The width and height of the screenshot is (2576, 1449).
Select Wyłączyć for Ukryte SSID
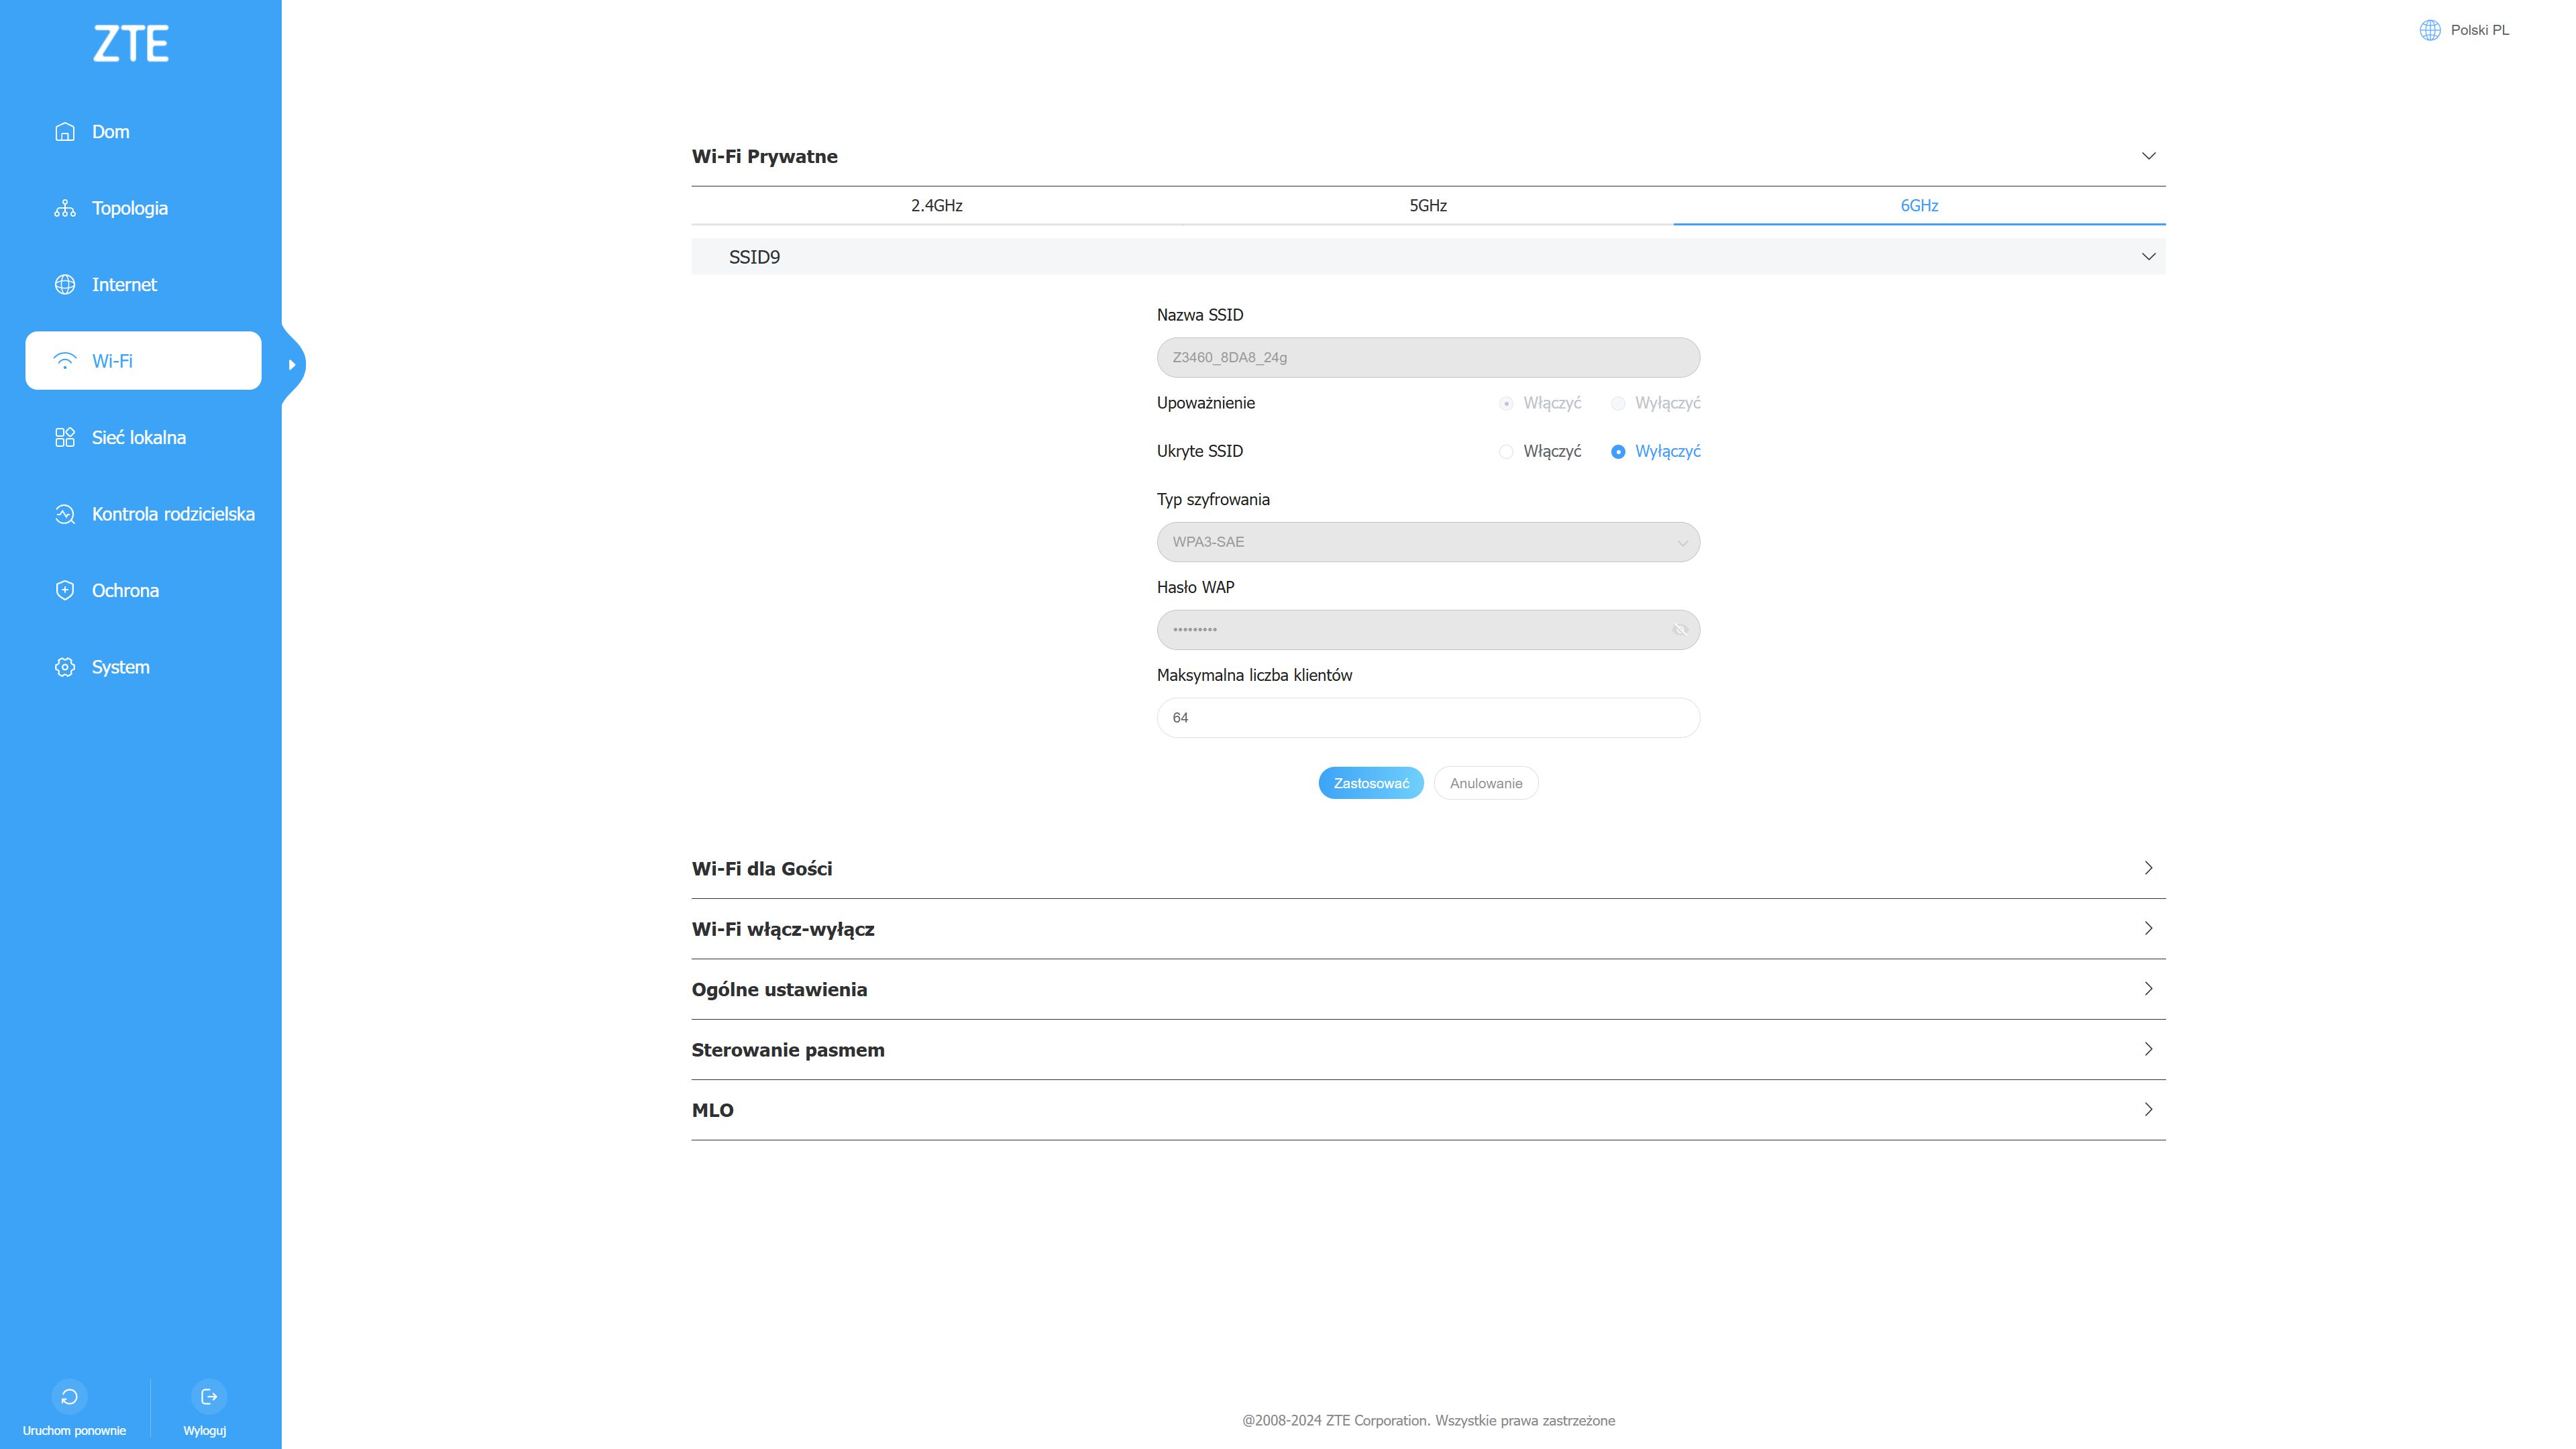(x=1618, y=452)
